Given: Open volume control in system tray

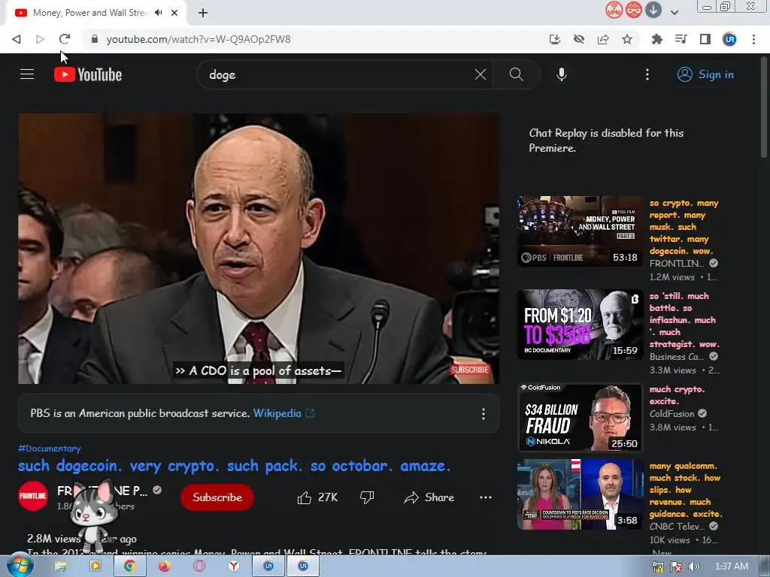Looking at the screenshot, I should point(694,566).
